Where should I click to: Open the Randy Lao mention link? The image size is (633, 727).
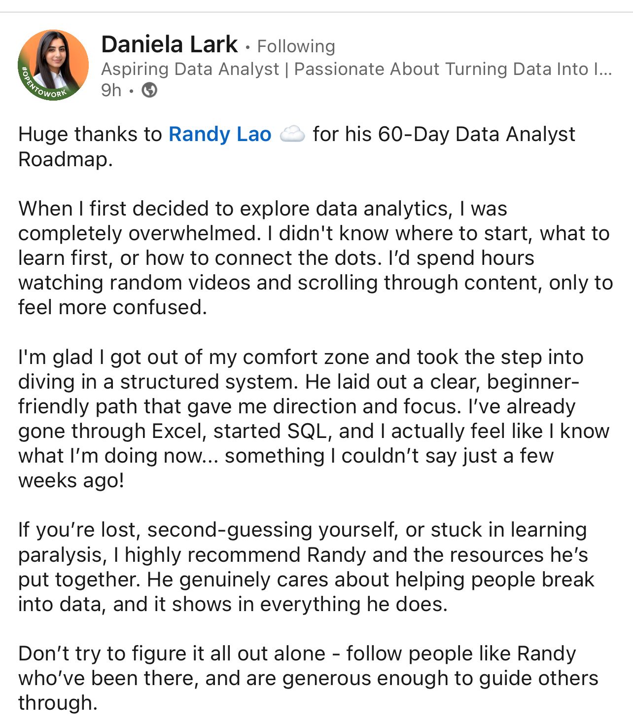pos(220,134)
